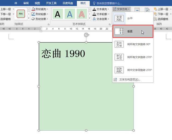This screenshot has height=140, width=172.
Task: Apply the blue A WordArt style
Action: point(70,14)
